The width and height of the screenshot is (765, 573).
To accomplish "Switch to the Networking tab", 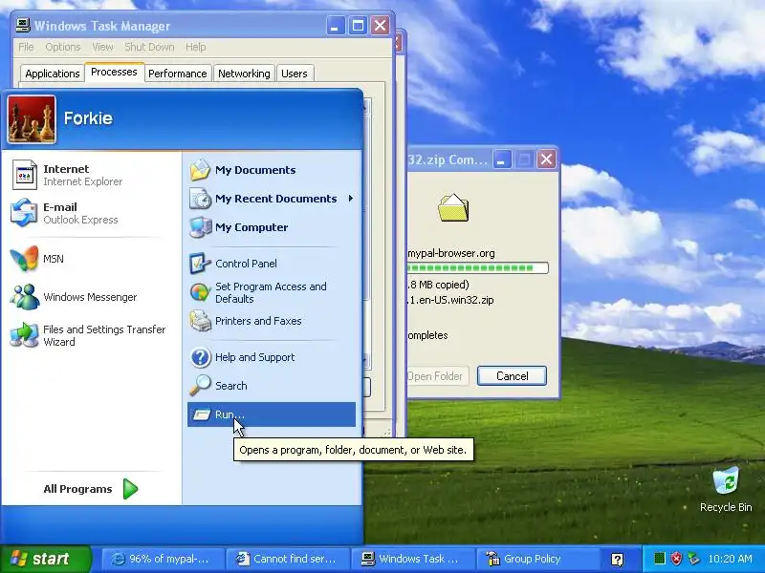I will (244, 74).
